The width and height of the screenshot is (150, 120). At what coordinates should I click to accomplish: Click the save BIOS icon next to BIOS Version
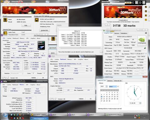[145, 48]
